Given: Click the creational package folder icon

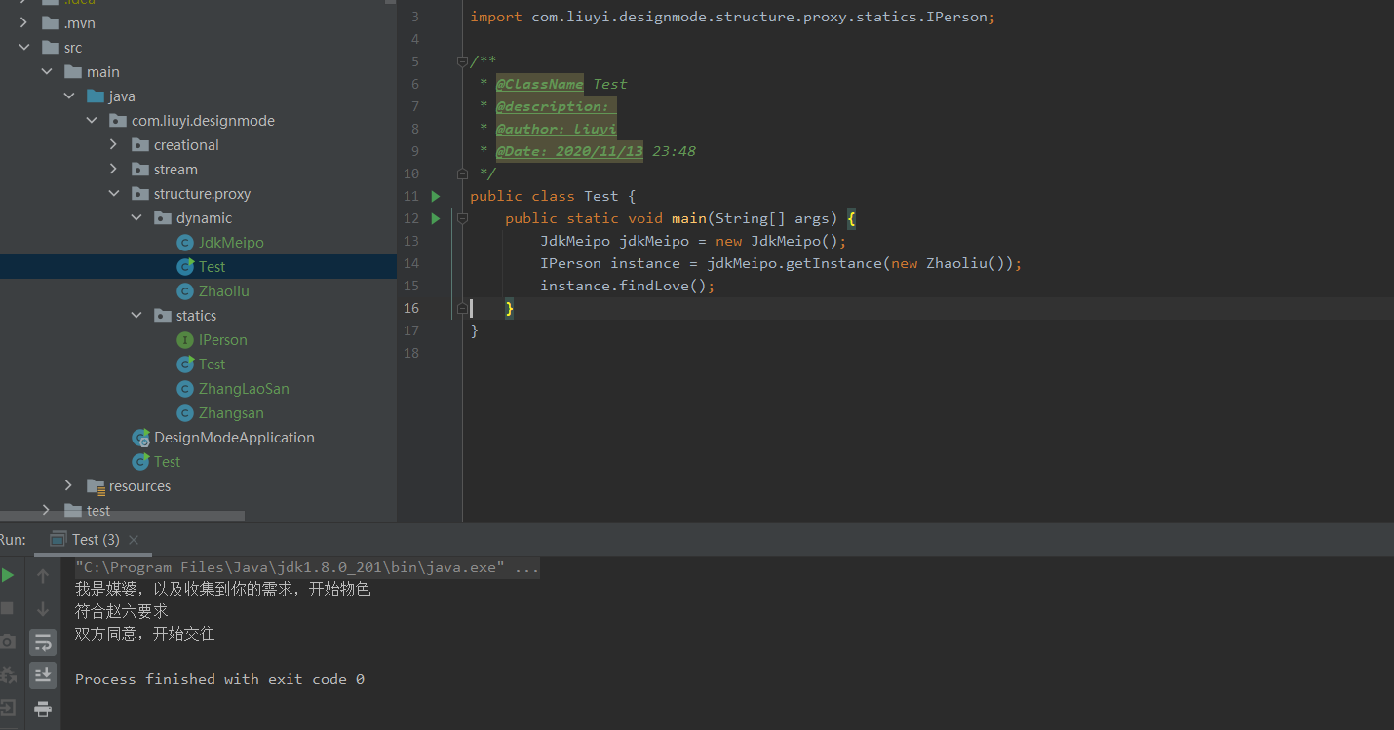Looking at the screenshot, I should click(139, 145).
